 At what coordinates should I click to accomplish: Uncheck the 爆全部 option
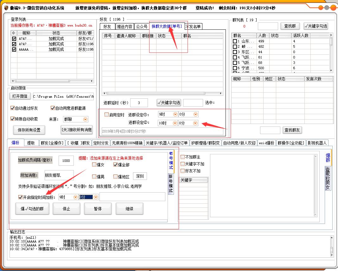pos(115,165)
